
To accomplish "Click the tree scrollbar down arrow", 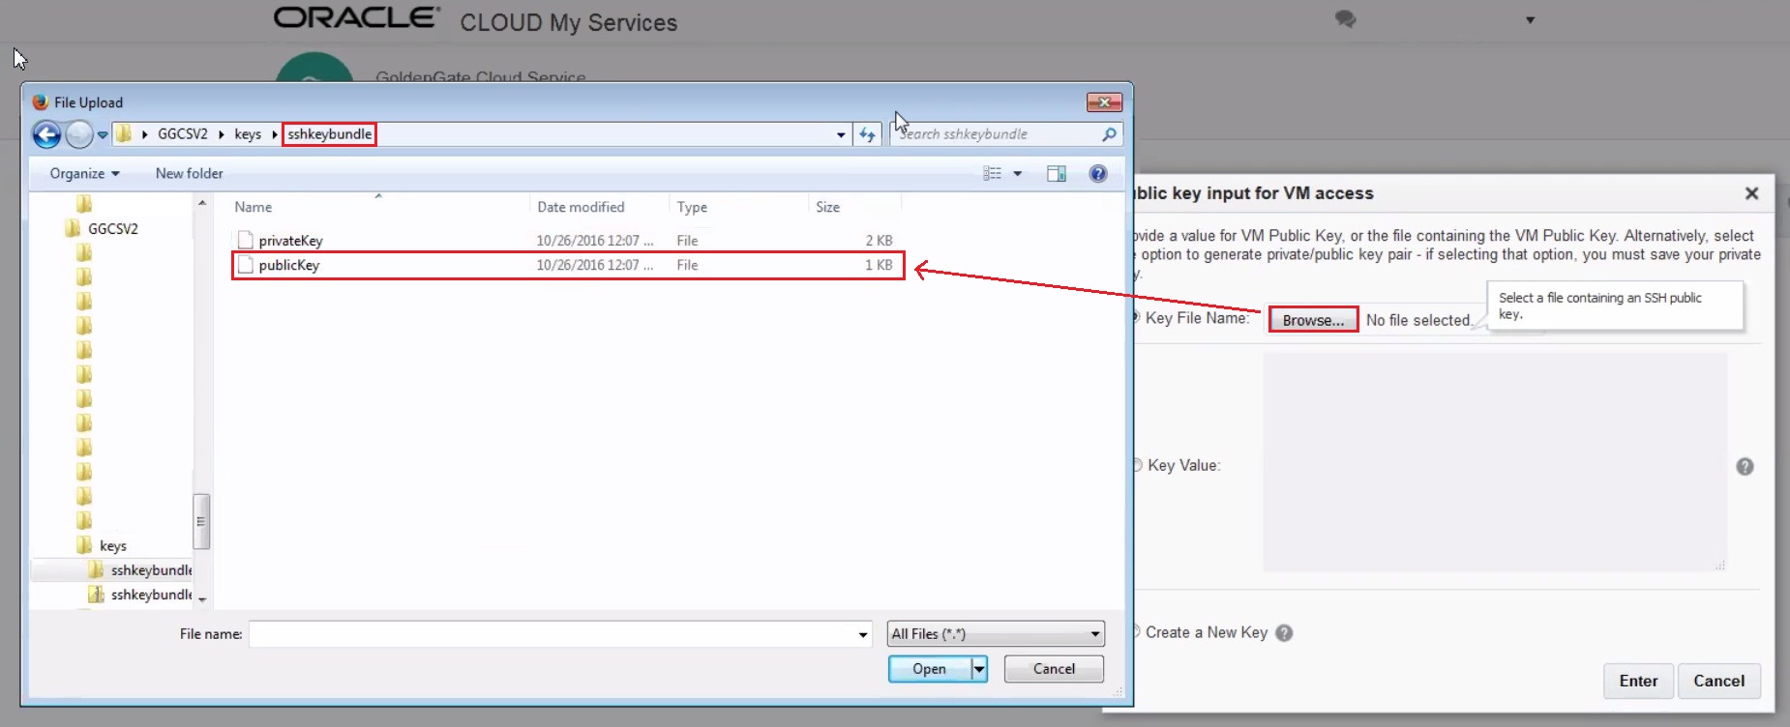I will (202, 599).
